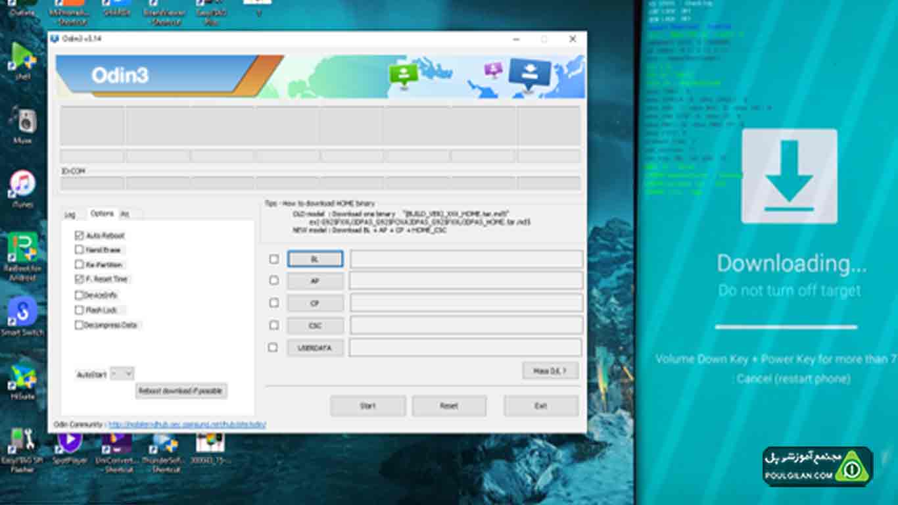Viewport: 898px width, 505px height.
Task: Click the first ID:COM port box
Action: coord(92,183)
